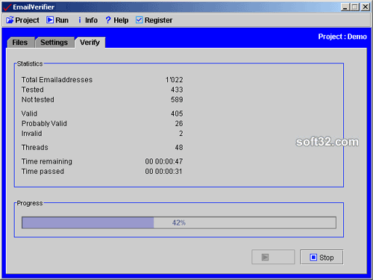Click the Stop button
Image resolution: width=373 pixels, height=280 pixels.
(x=322, y=257)
